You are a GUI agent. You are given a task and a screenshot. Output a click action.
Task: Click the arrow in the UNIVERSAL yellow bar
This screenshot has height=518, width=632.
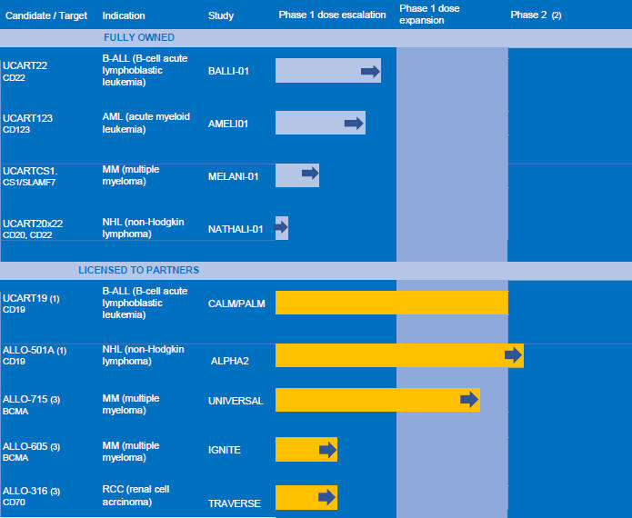(x=469, y=400)
